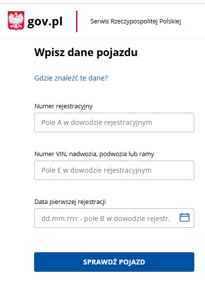Click the Polish eagle emblem icon

click(x=16, y=21)
